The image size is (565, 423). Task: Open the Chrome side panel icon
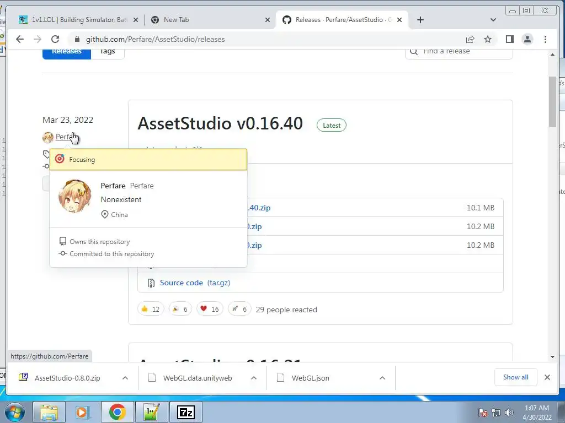click(x=509, y=39)
